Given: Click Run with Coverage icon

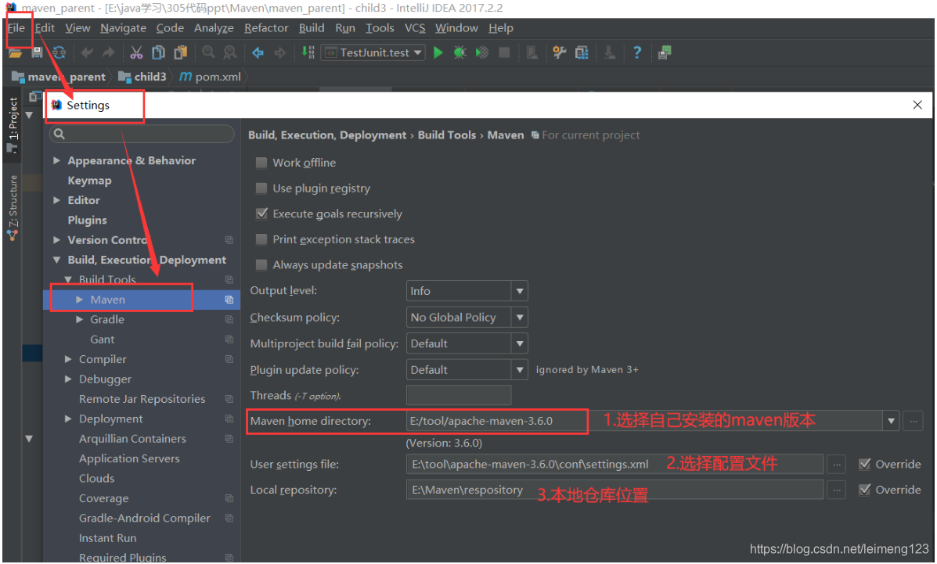Looking at the screenshot, I should pyautogui.click(x=481, y=52).
